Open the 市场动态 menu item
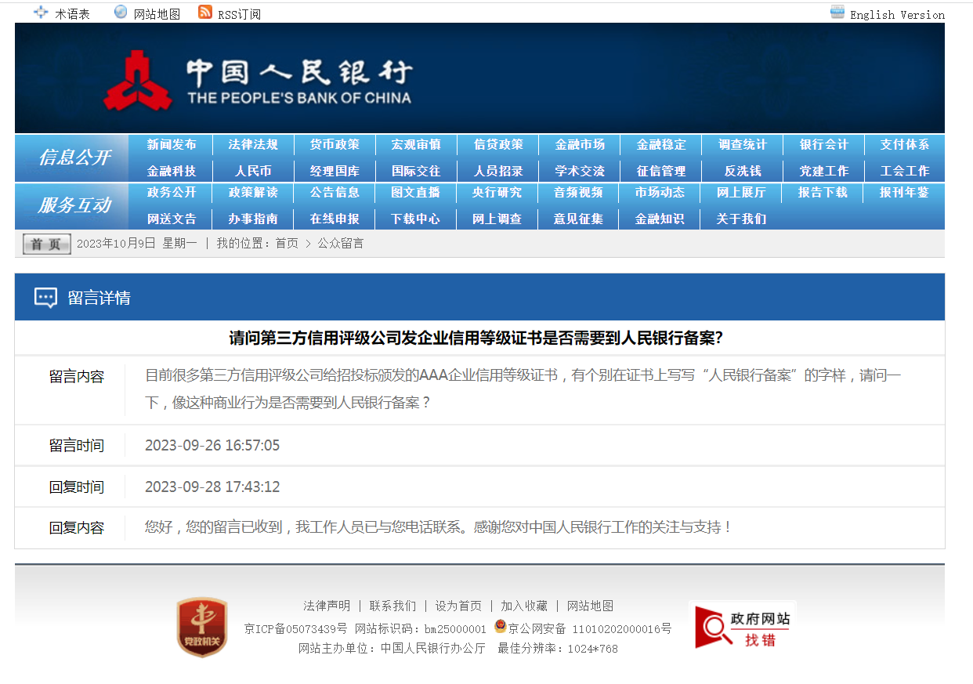Image resolution: width=973 pixels, height=684 pixels. 660,193
